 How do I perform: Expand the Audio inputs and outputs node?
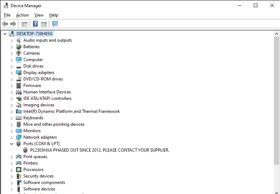12,41
